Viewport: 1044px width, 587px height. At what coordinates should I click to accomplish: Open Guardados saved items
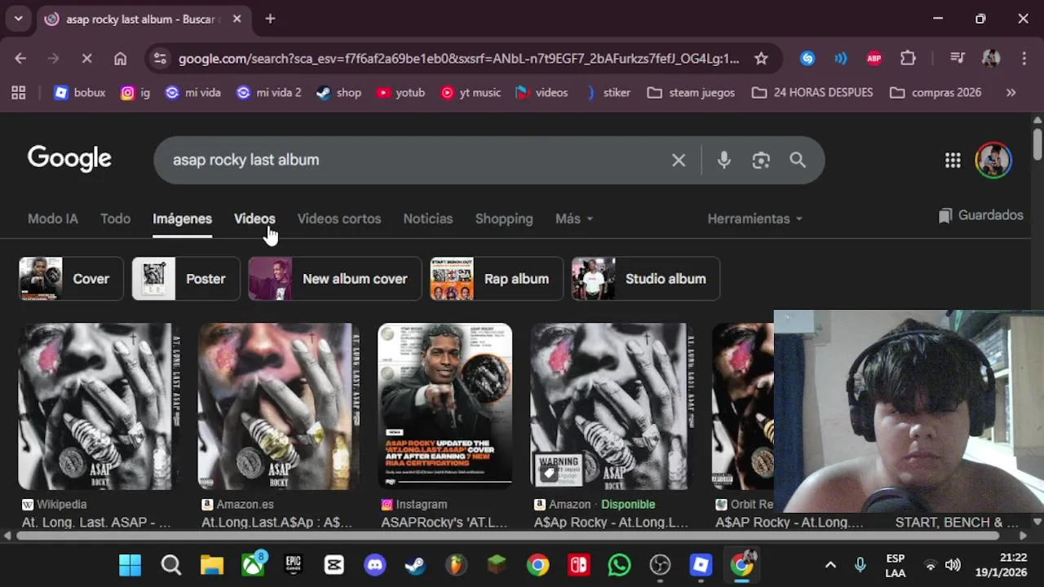[x=981, y=215]
